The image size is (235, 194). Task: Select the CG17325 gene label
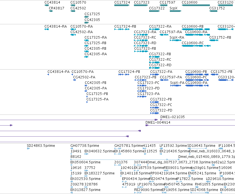[92, 14]
